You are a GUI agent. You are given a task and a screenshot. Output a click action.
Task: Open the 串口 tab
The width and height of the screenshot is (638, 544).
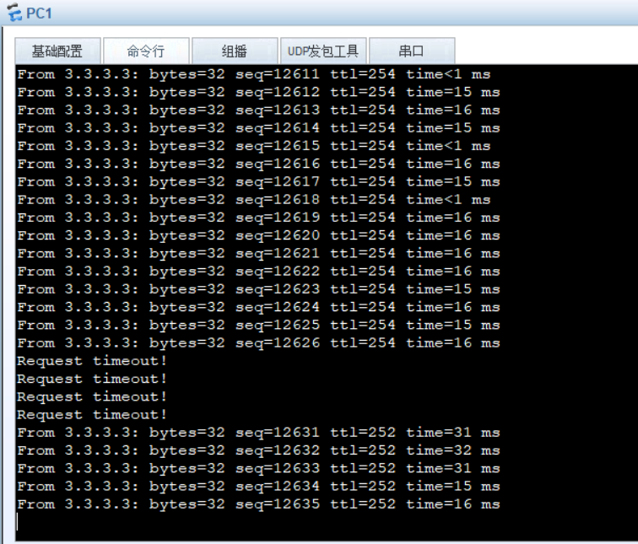click(x=412, y=51)
